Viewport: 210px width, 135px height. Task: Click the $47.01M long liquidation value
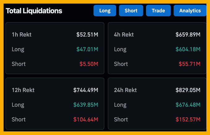[87, 49]
